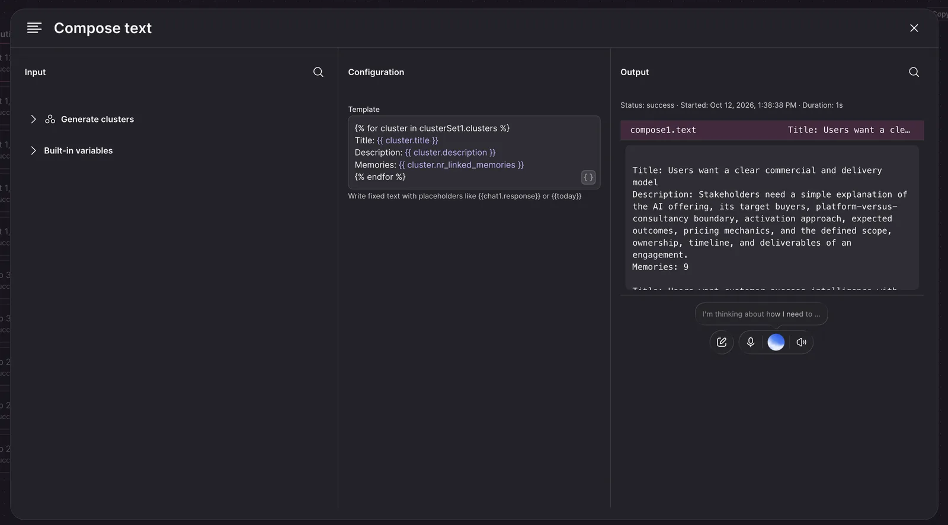Click the "I'm thinking about how I need to" bubble
Image resolution: width=948 pixels, height=525 pixels.
tap(761, 314)
